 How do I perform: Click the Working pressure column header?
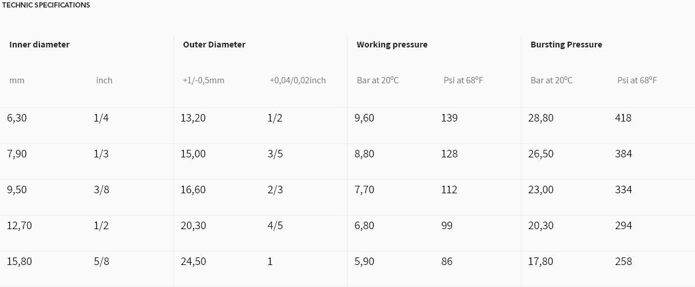coord(392,45)
